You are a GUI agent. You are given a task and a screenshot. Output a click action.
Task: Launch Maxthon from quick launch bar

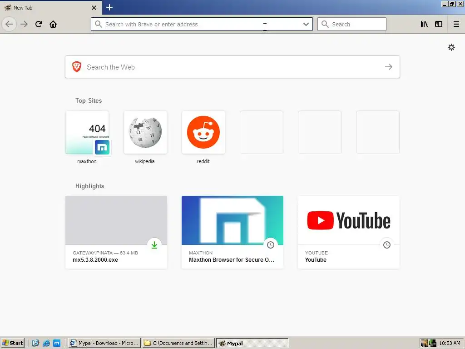pyautogui.click(x=57, y=343)
